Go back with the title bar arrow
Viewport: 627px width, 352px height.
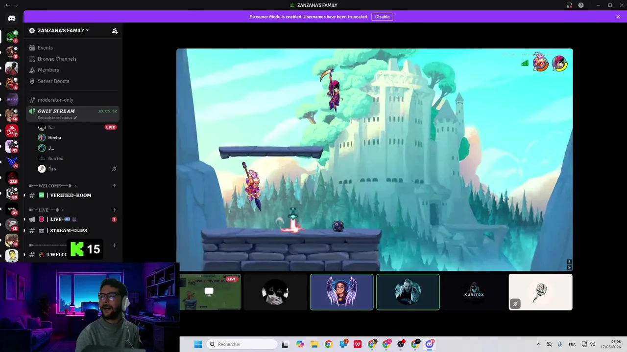point(7,5)
